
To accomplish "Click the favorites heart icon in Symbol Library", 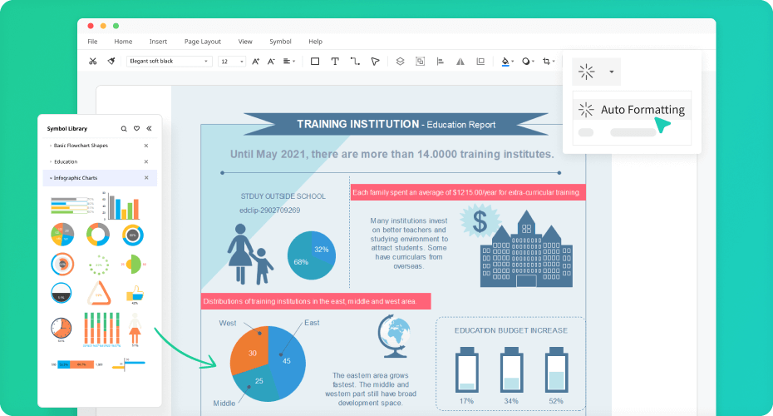I will coord(136,129).
